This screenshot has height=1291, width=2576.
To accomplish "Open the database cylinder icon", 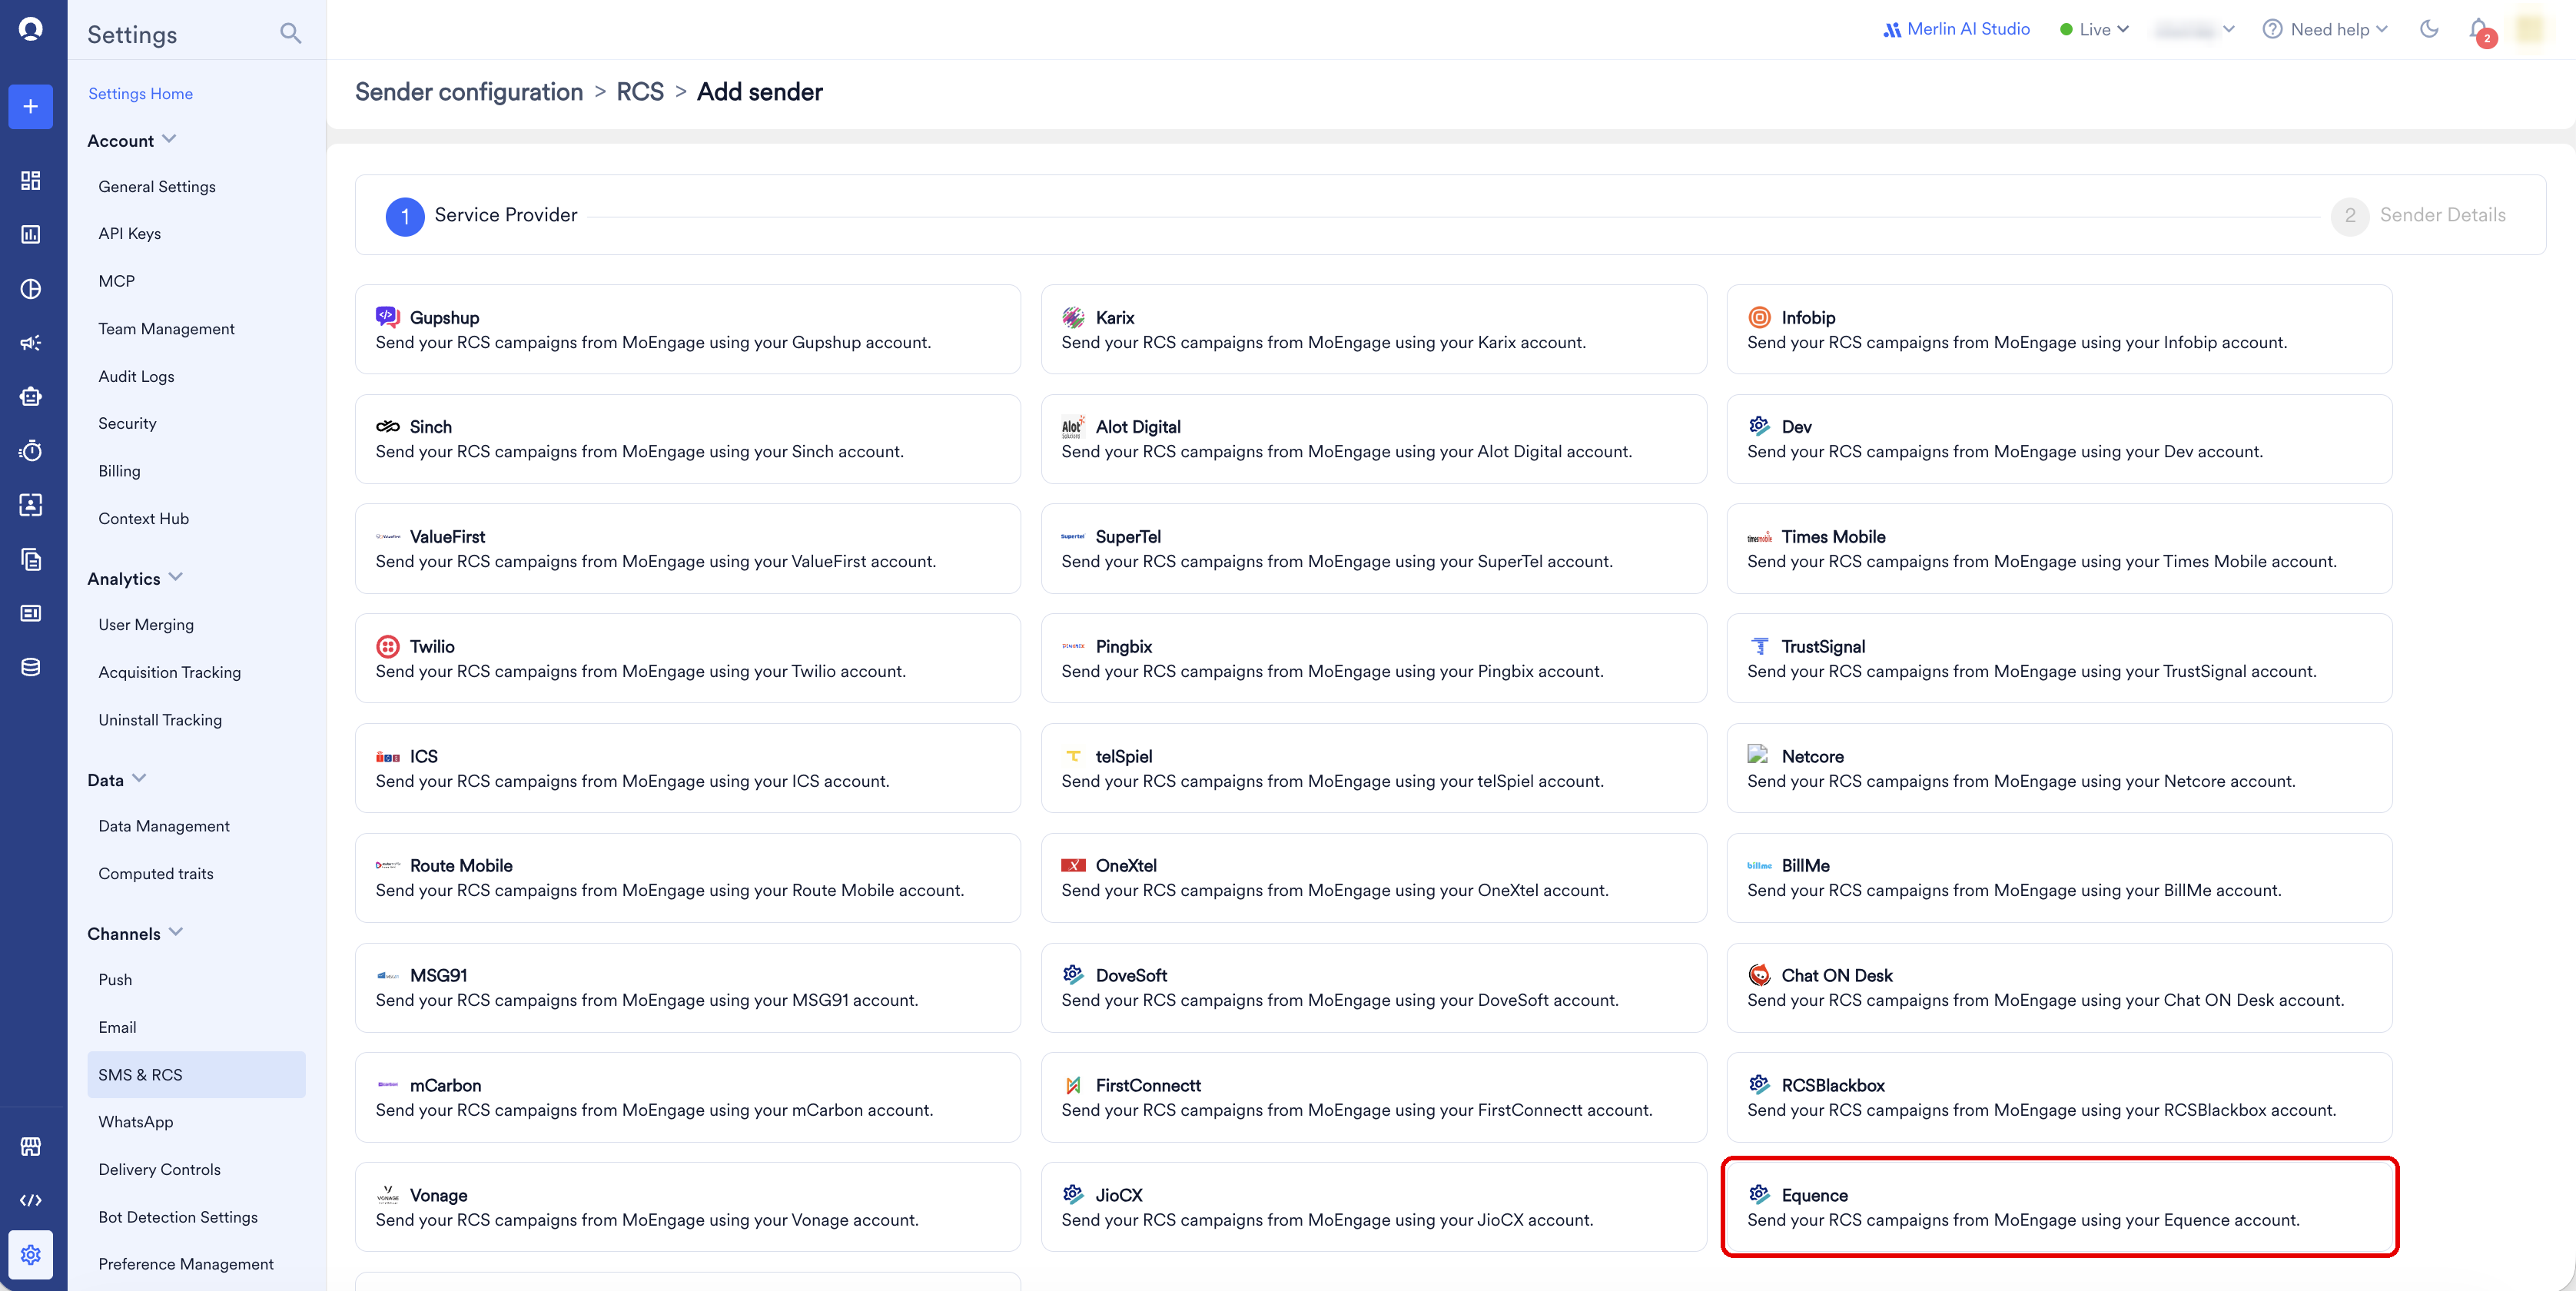I will (31, 667).
